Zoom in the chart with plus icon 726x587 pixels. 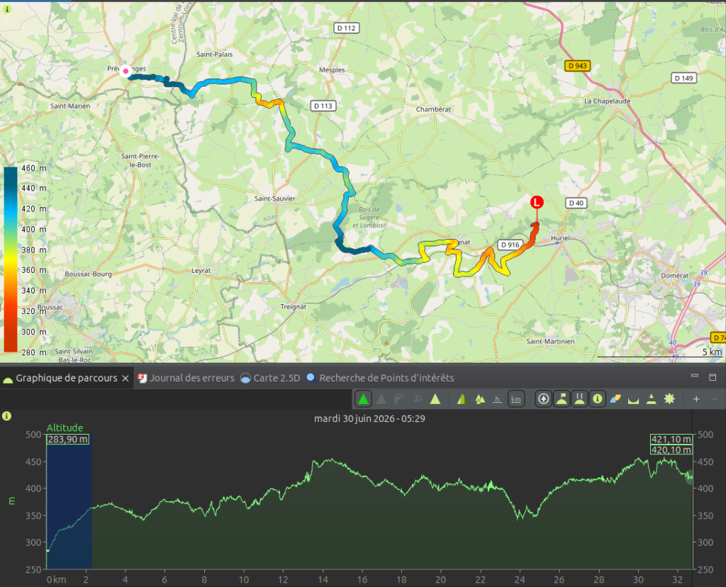tap(696, 398)
